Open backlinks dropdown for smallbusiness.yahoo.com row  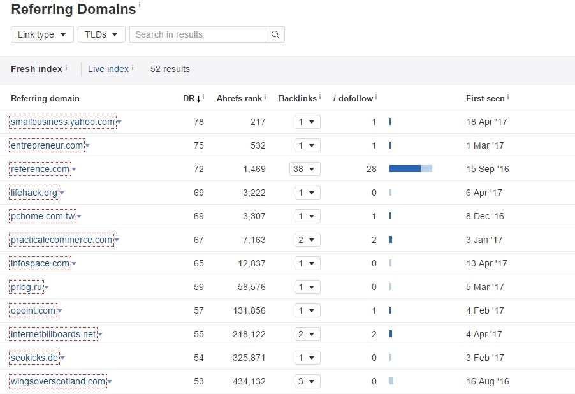(307, 122)
